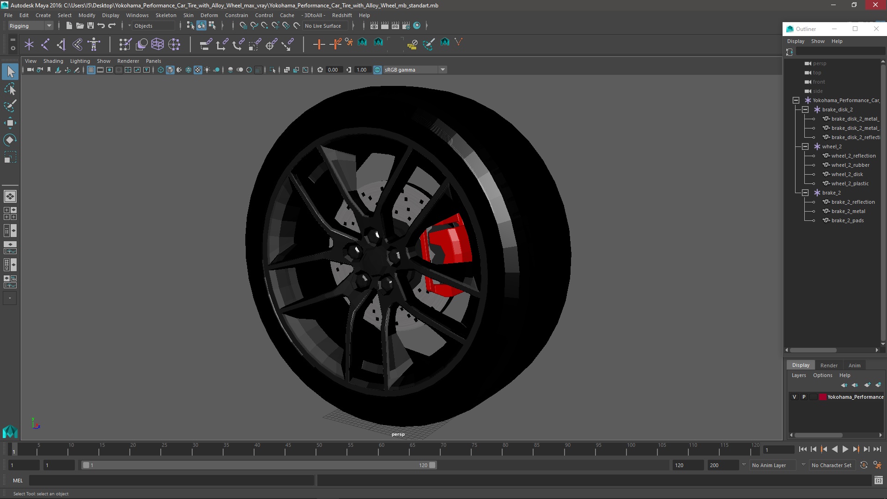
Task: Toggle the viewport grid display icon
Action: [91, 70]
